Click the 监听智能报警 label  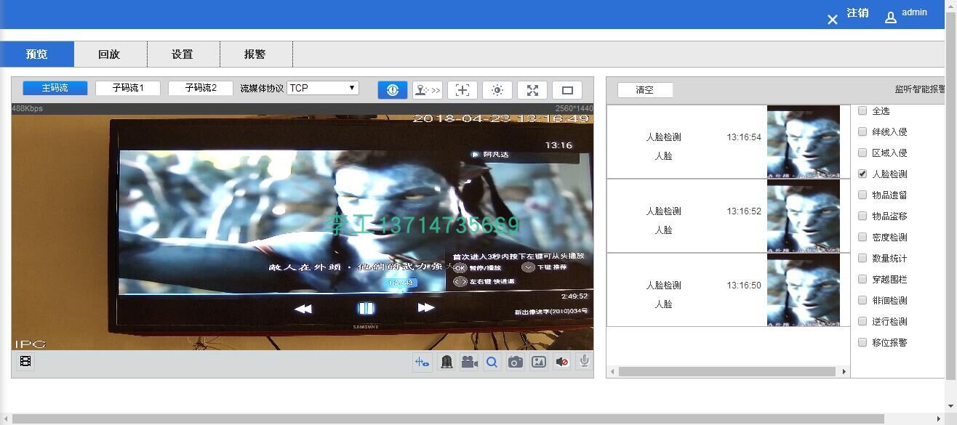[x=920, y=90]
